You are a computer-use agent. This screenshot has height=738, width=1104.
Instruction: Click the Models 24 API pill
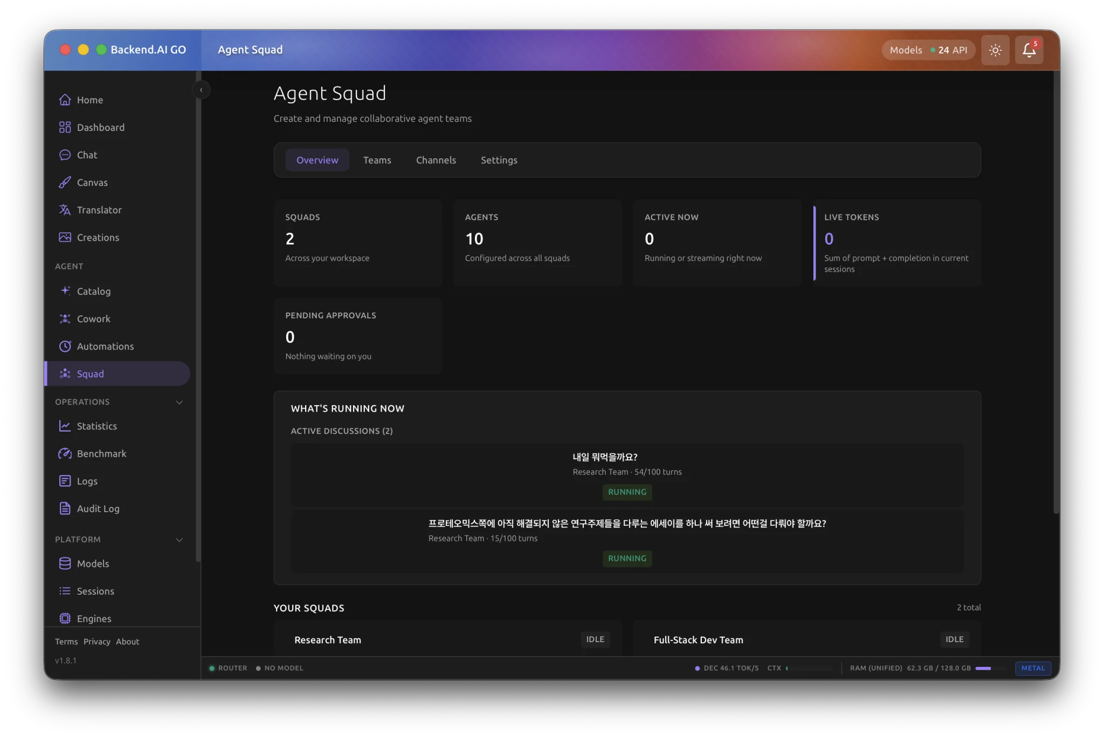(x=928, y=50)
